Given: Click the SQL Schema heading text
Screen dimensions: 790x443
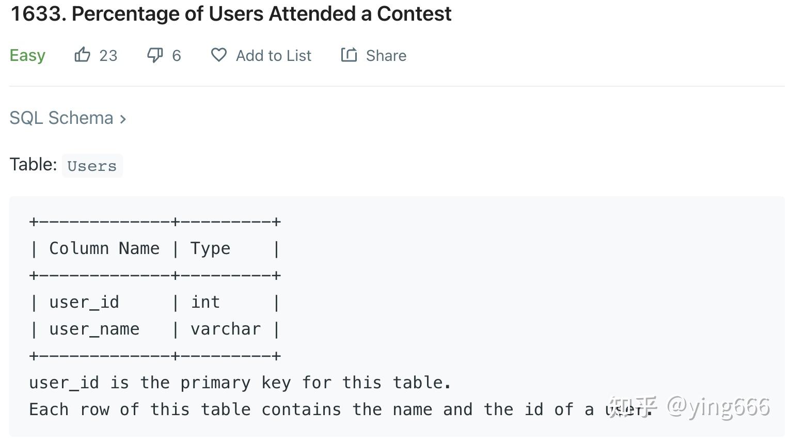Looking at the screenshot, I should click(x=62, y=118).
